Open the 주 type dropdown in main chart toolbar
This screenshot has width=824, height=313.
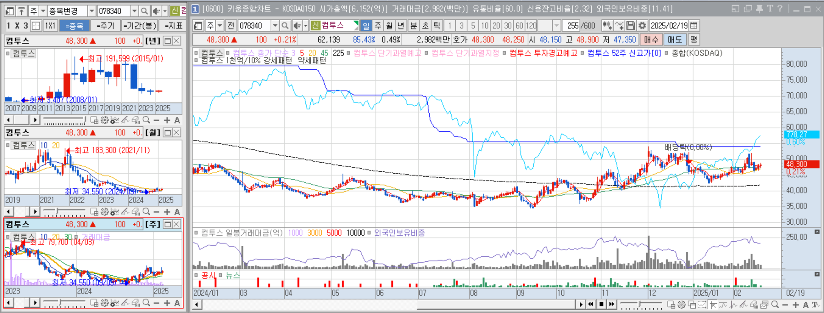220,26
